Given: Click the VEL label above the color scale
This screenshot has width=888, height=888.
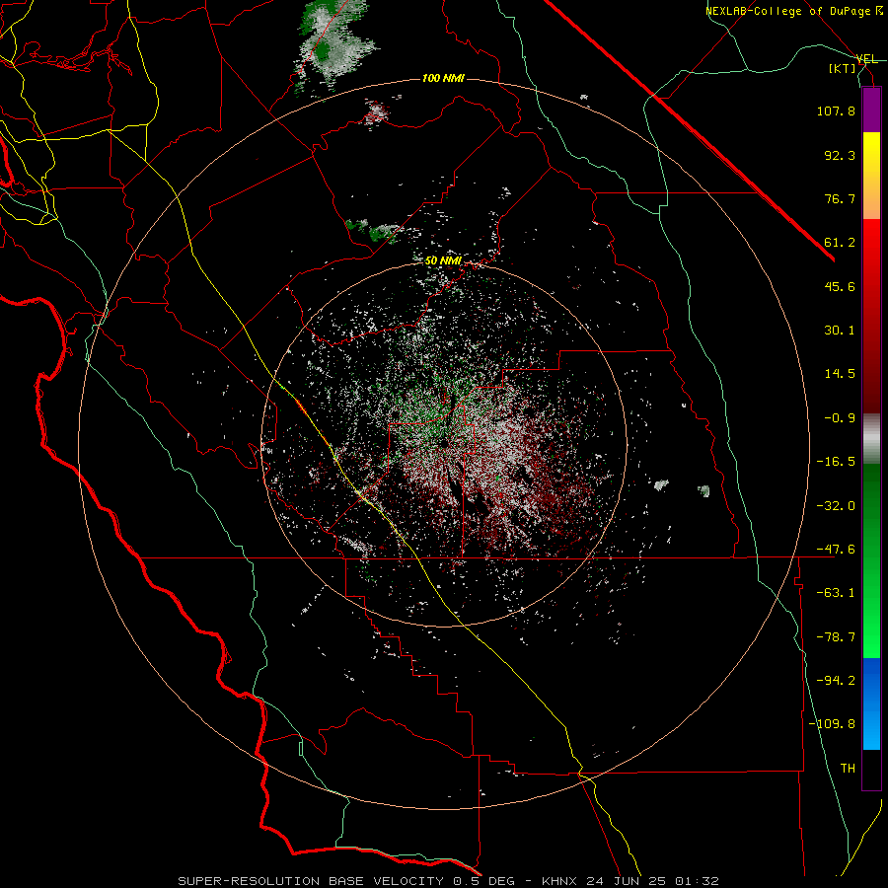Looking at the screenshot, I should pos(867,59).
